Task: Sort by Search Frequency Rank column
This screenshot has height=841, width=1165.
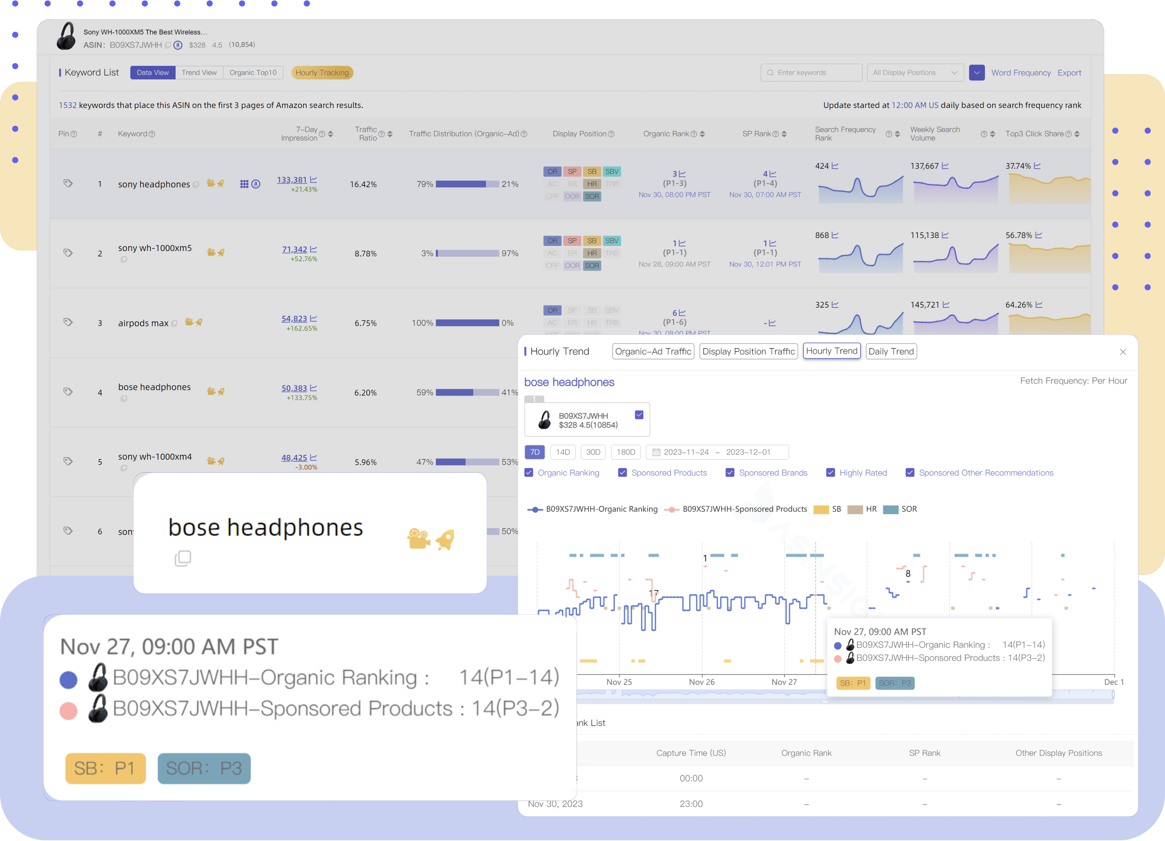Action: click(x=897, y=134)
